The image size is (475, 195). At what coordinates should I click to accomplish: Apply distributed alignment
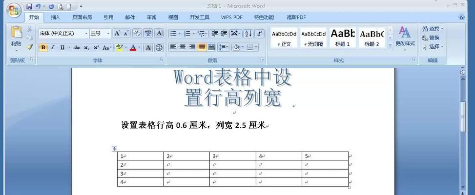coord(211,47)
